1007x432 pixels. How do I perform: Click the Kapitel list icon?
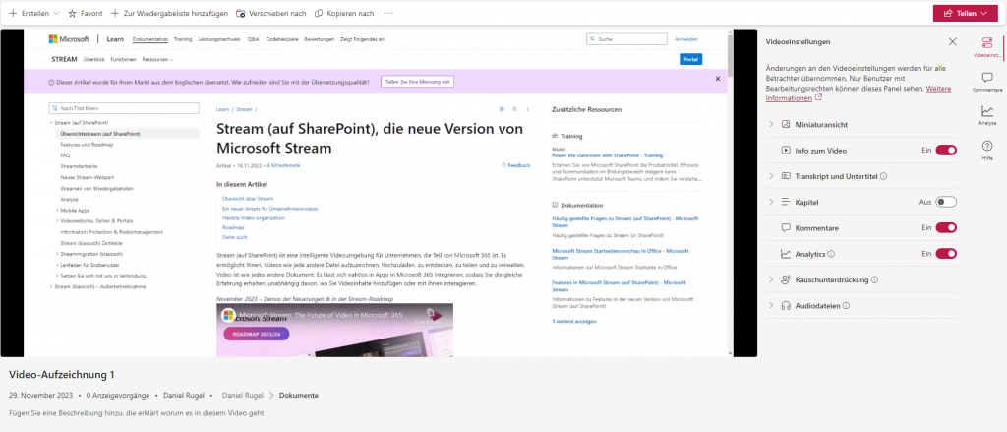[x=786, y=202]
